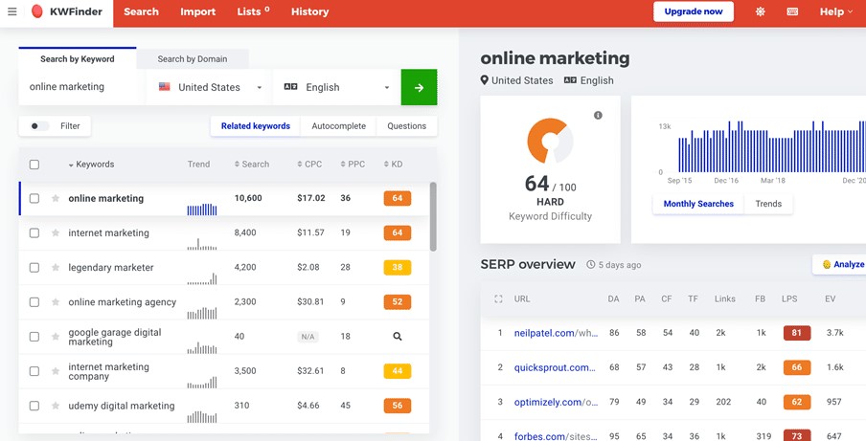Click the keyword search input field
Image resolution: width=866 pixels, height=441 pixels.
(81, 87)
